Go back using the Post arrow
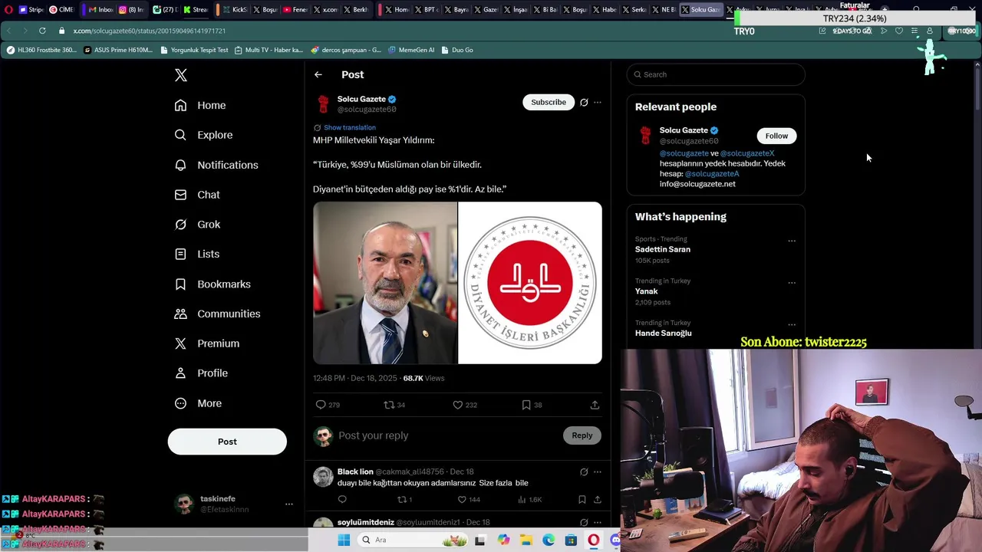Viewport: 982px width, 552px height. click(318, 74)
